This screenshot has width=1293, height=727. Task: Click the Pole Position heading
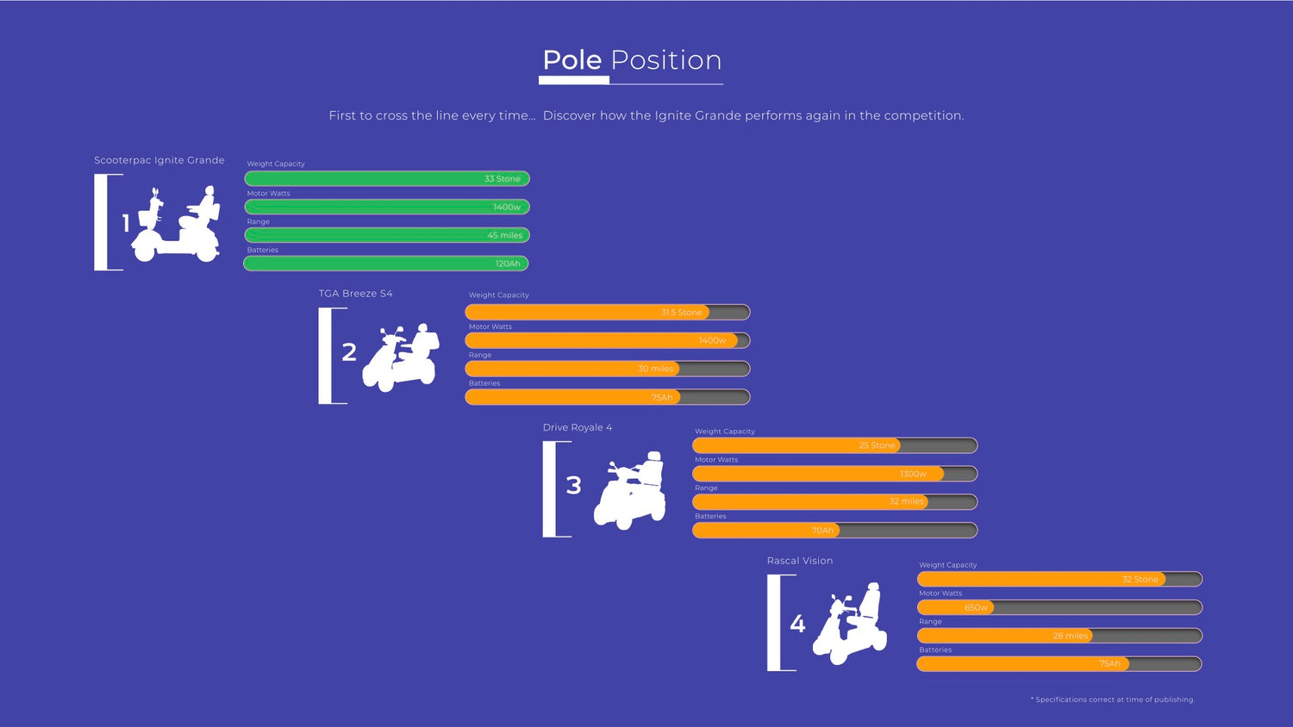(x=632, y=60)
